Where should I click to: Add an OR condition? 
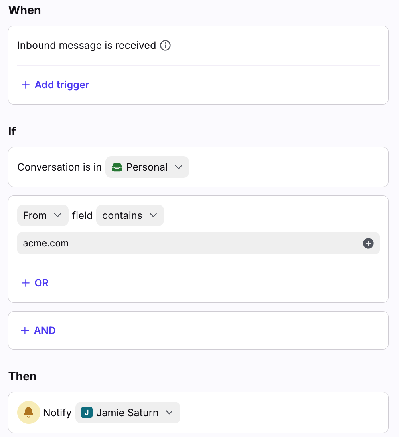pos(41,283)
